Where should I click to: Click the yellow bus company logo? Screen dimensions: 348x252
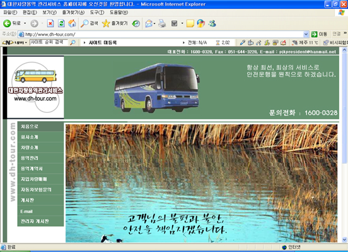[35, 87]
